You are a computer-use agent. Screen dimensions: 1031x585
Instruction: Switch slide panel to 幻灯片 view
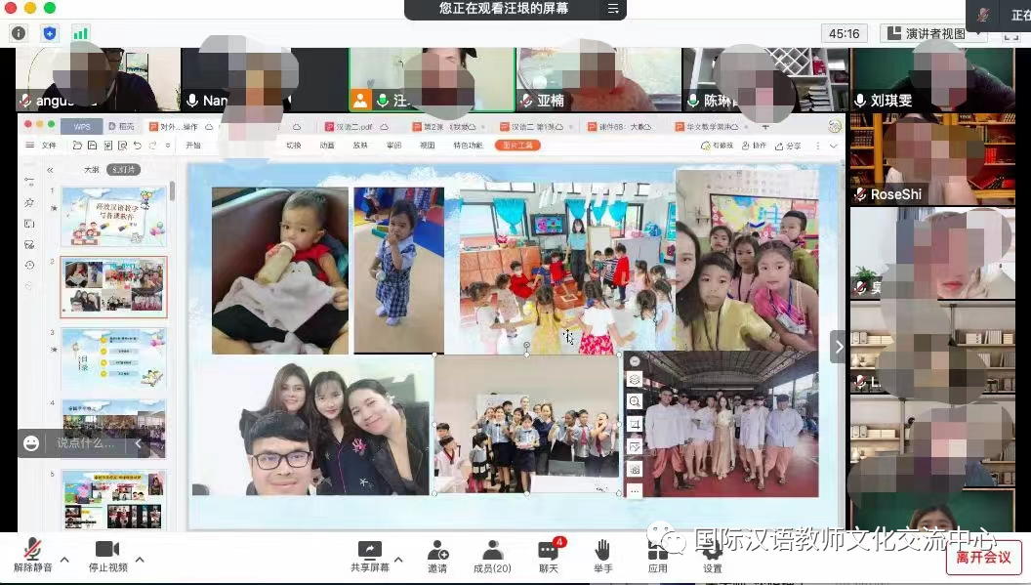pyautogui.click(x=124, y=170)
